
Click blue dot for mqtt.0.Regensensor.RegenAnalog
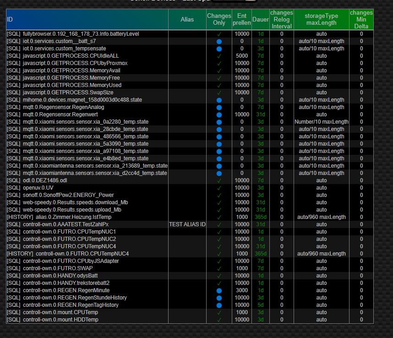(219, 107)
